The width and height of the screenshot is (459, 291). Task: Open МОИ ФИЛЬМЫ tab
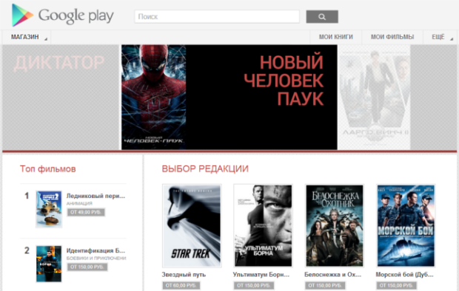(x=392, y=37)
